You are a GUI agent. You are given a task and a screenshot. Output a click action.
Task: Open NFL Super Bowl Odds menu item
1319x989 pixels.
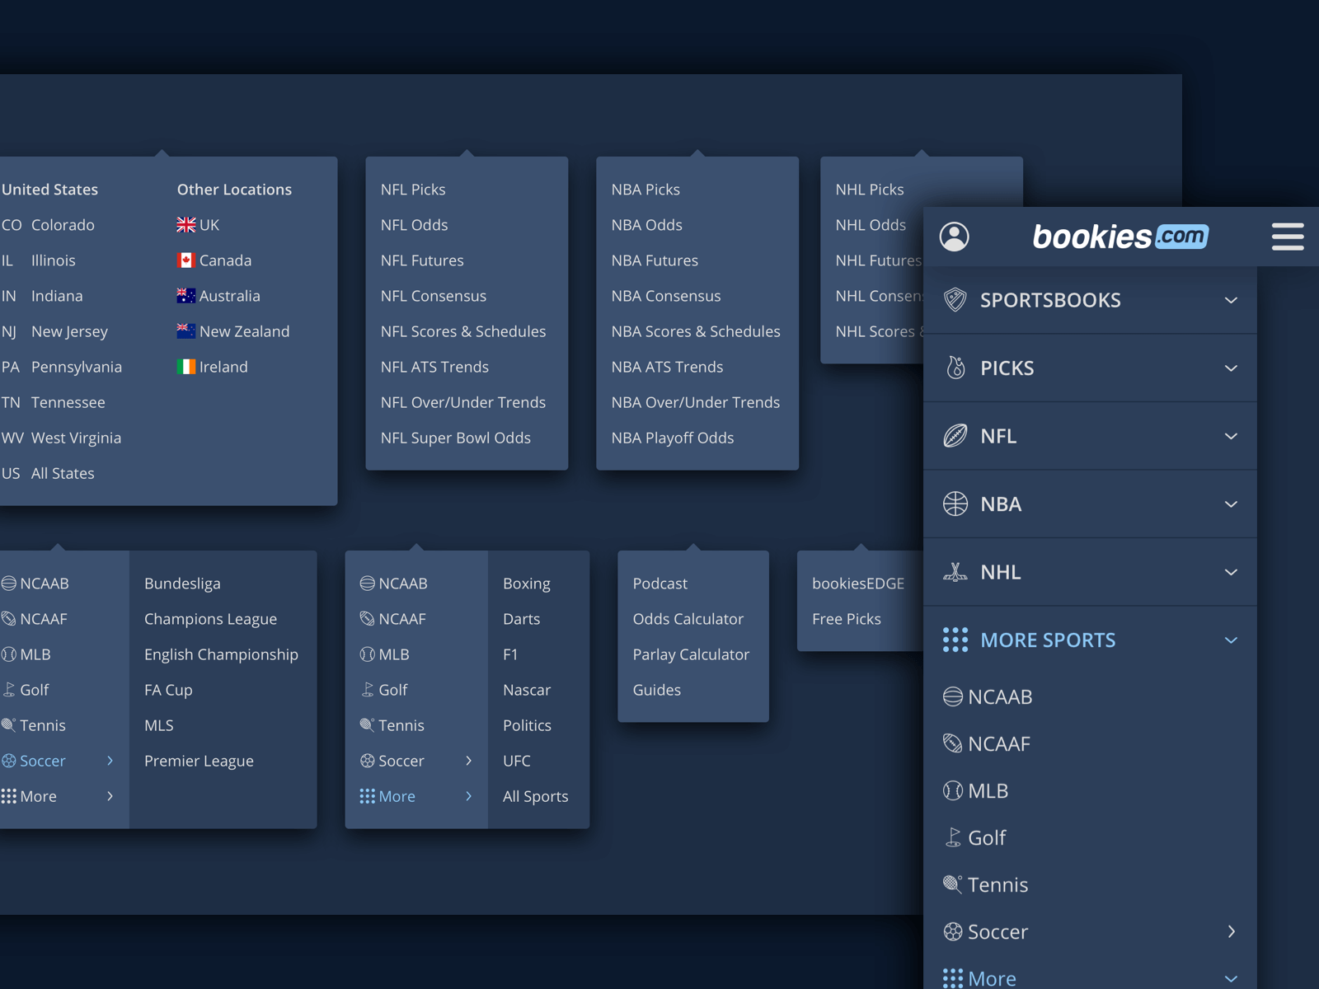click(456, 438)
